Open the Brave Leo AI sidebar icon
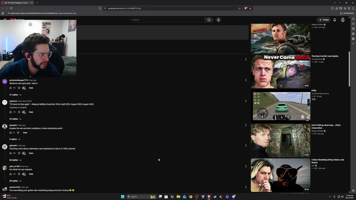The image size is (356, 200). click(353, 19)
